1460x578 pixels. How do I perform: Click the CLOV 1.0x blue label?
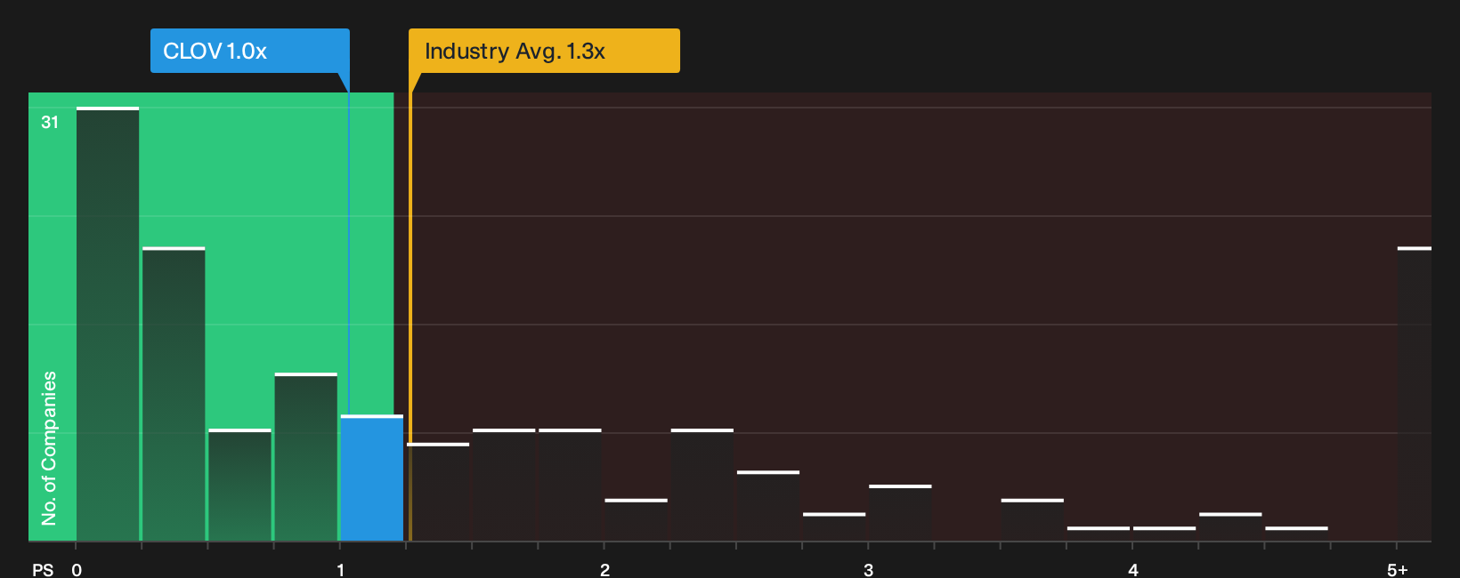[x=250, y=51]
